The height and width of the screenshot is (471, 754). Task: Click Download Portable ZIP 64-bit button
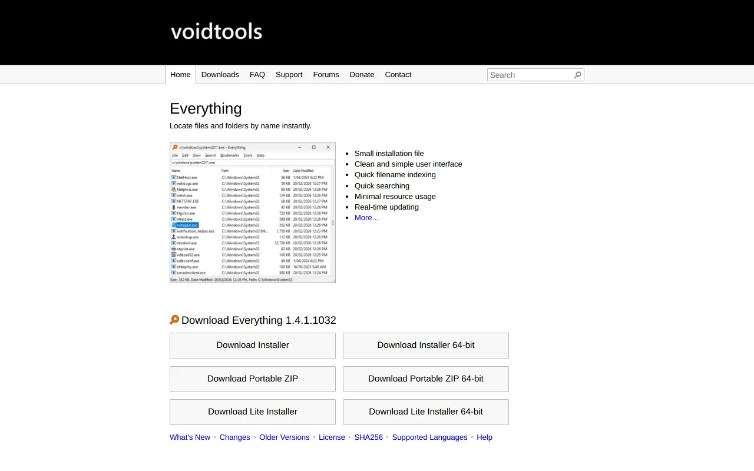point(426,379)
